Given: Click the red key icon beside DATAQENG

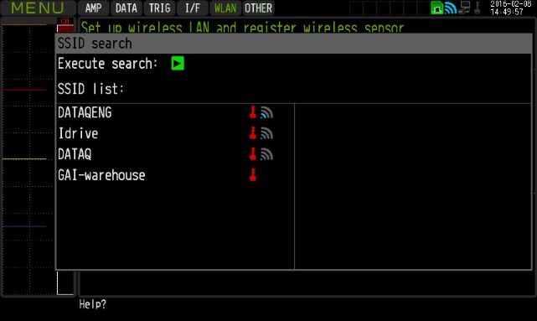Looking at the screenshot, I should pyautogui.click(x=253, y=112).
